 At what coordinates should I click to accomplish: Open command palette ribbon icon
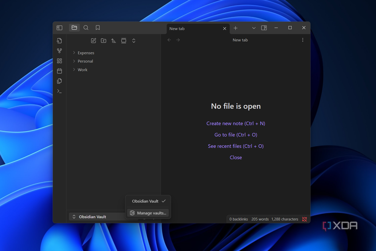click(x=59, y=91)
